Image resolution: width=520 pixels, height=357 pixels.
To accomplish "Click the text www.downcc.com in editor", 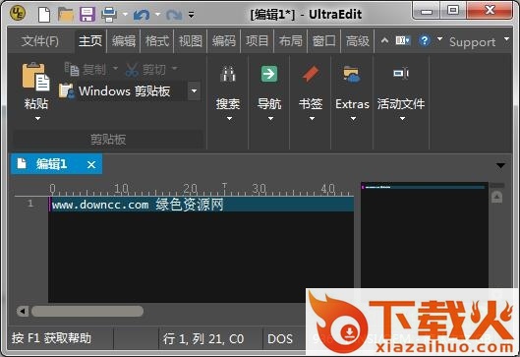I will [x=100, y=205].
